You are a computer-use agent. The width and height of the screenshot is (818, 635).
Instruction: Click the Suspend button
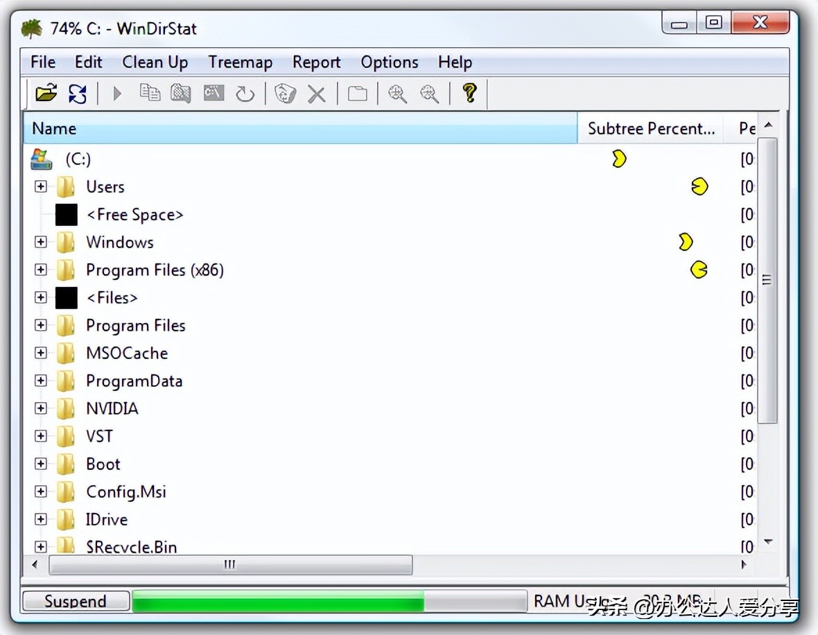(x=76, y=600)
